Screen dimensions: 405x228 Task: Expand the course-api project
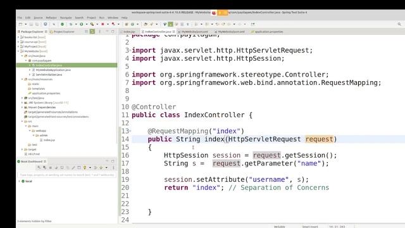(x=18, y=42)
